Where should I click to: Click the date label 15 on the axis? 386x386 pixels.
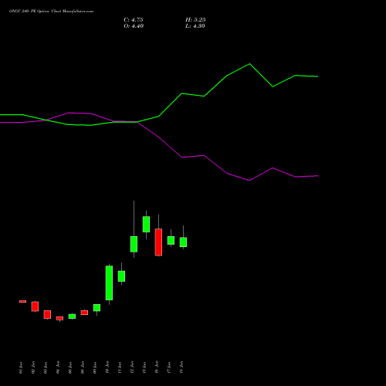tap(144, 367)
